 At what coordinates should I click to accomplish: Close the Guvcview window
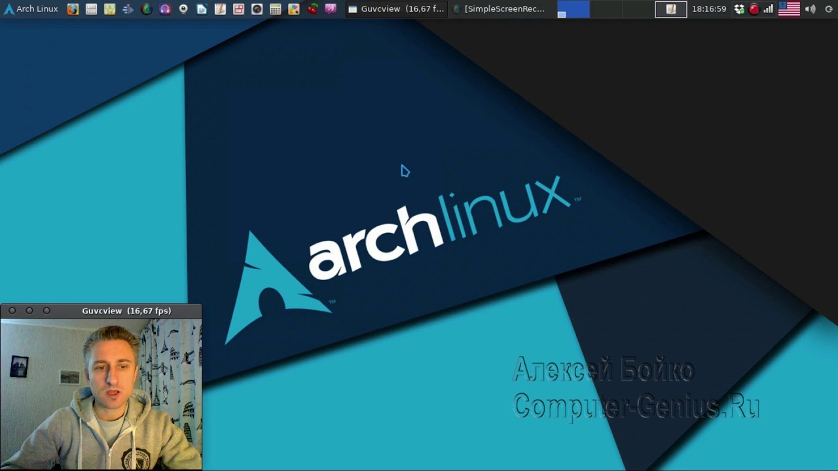click(12, 311)
